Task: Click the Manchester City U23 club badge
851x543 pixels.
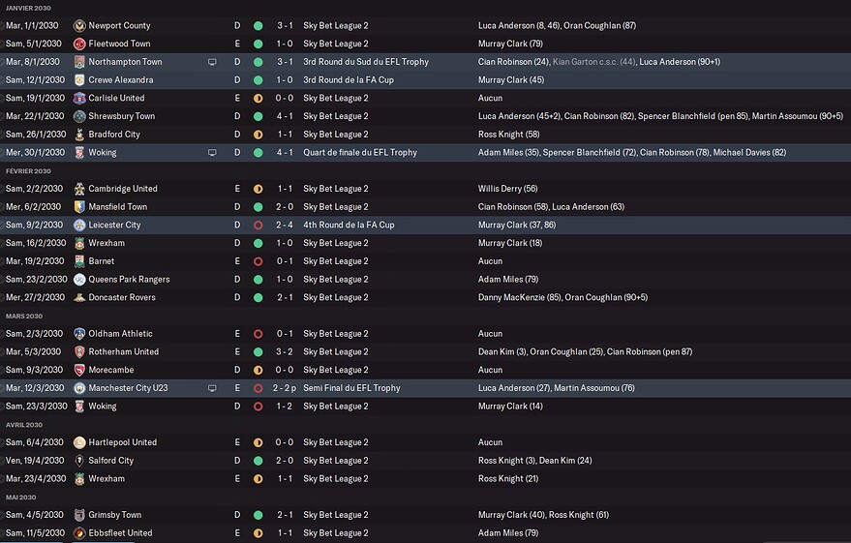Action: click(79, 388)
